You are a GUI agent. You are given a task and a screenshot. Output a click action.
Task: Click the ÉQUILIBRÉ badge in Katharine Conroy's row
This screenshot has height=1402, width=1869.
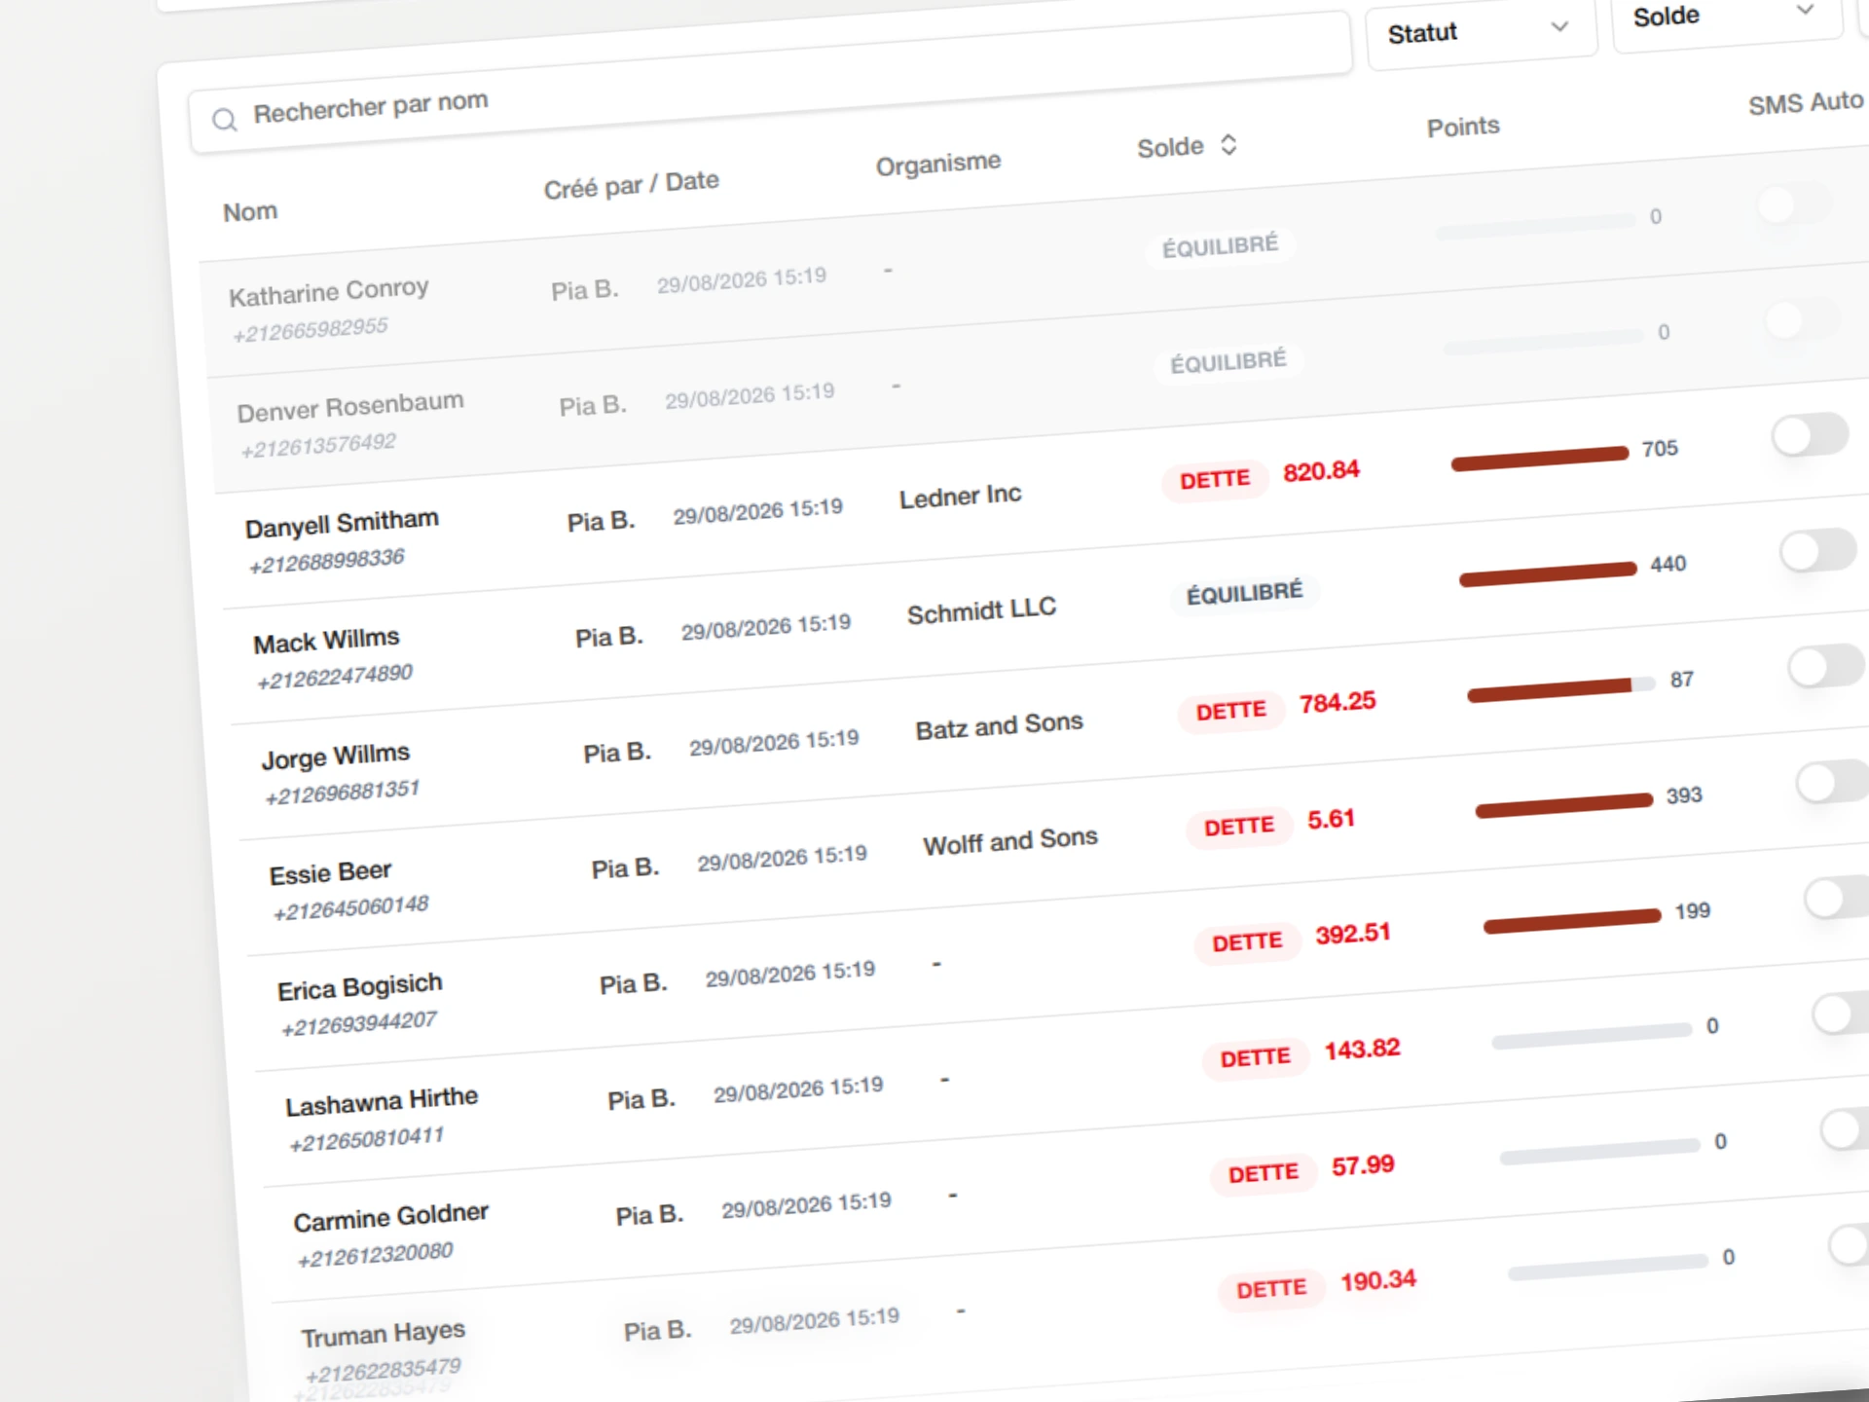click(x=1220, y=246)
